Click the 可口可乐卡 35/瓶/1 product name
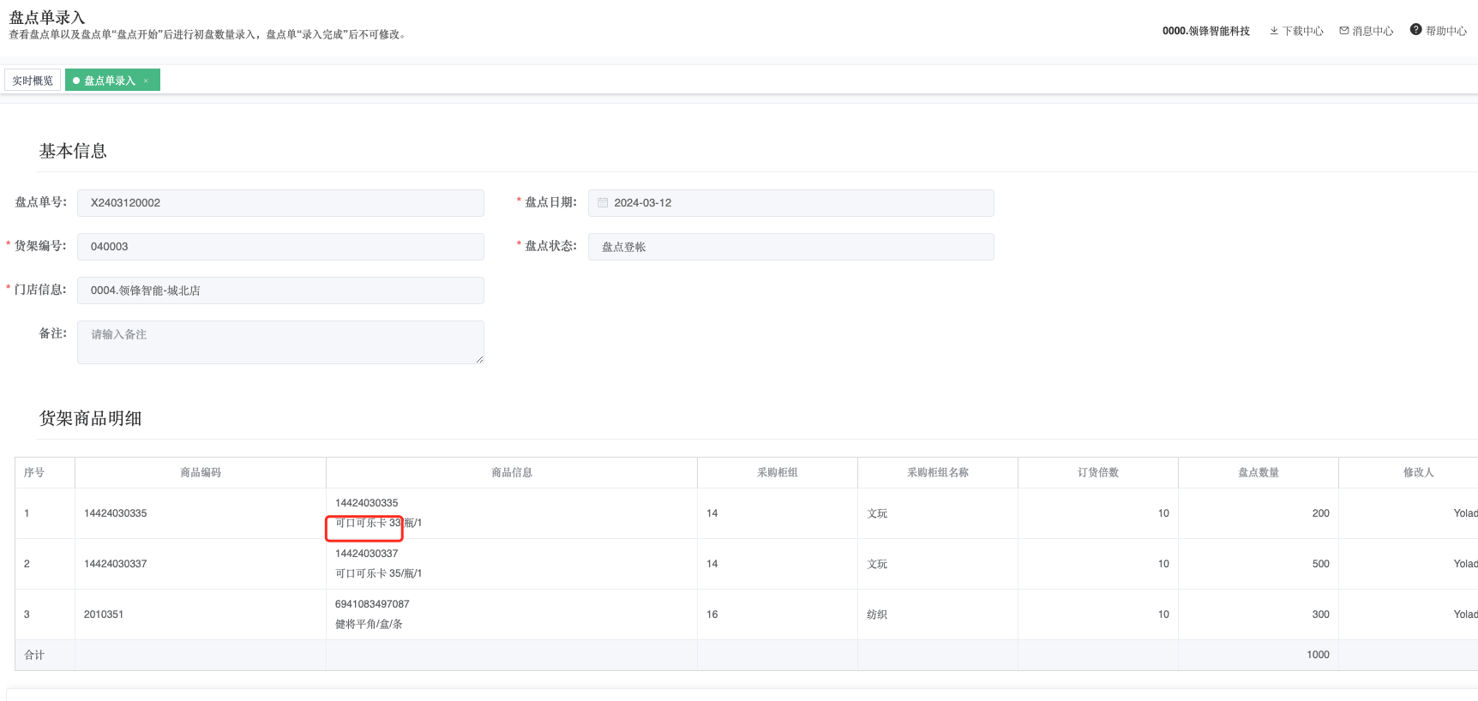 (378, 573)
